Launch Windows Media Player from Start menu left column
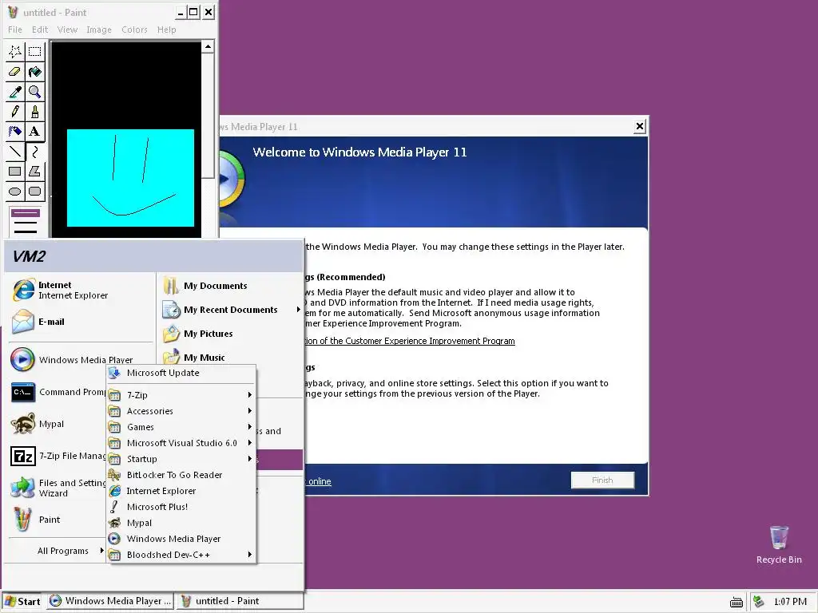 pos(81,360)
